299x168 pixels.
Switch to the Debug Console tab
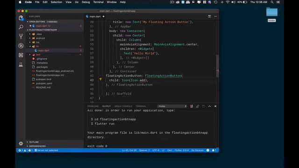pyautogui.click(x=123, y=106)
